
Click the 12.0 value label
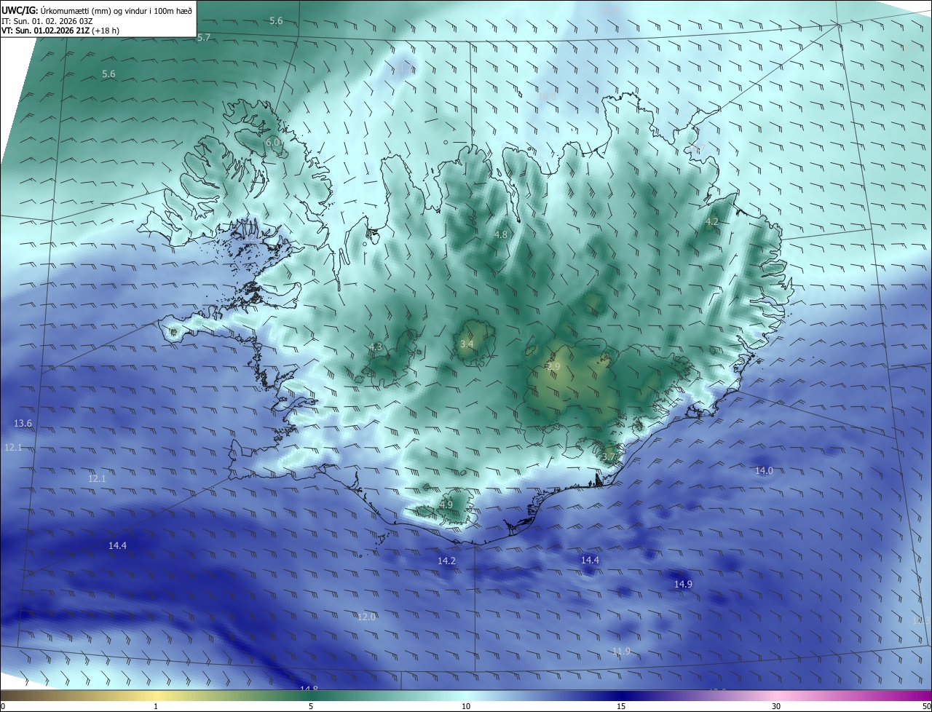click(366, 617)
